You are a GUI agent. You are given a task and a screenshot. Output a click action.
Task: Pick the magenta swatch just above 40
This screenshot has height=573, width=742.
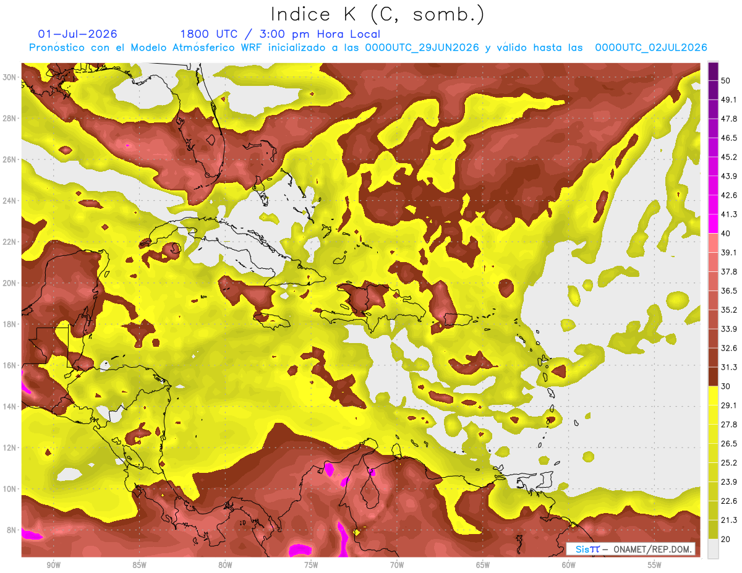coord(713,224)
